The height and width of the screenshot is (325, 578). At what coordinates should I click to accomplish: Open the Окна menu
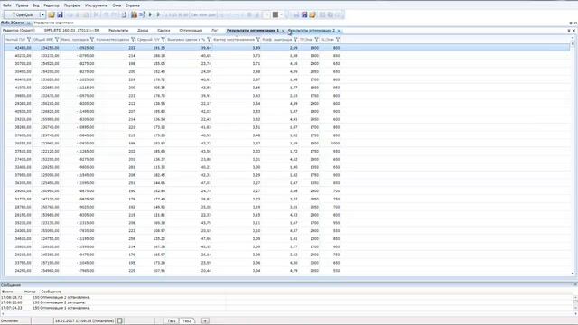click(117, 5)
